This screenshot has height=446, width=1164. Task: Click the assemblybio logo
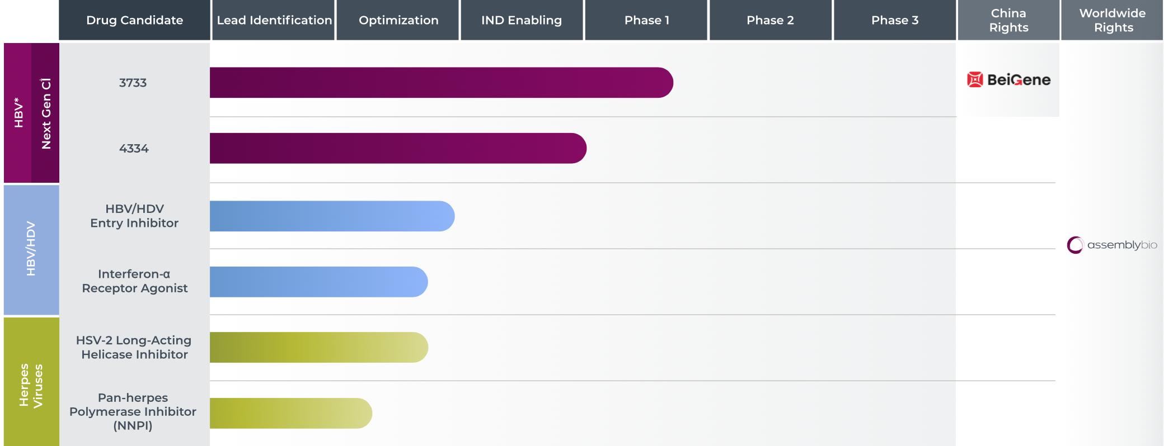[1112, 245]
